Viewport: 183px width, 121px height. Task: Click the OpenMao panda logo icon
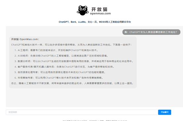[x=83, y=11]
